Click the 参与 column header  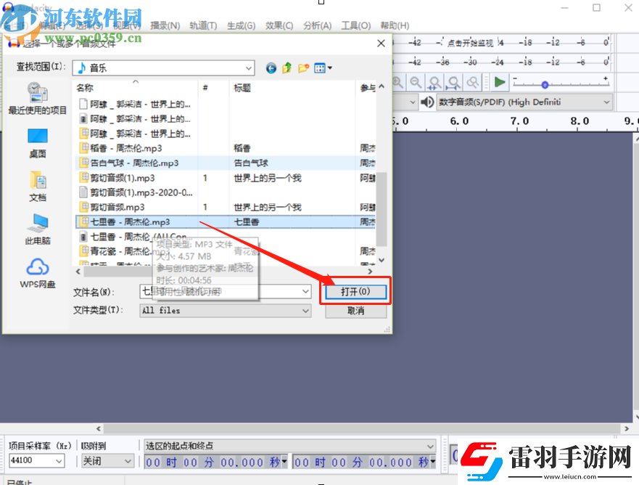pos(368,87)
